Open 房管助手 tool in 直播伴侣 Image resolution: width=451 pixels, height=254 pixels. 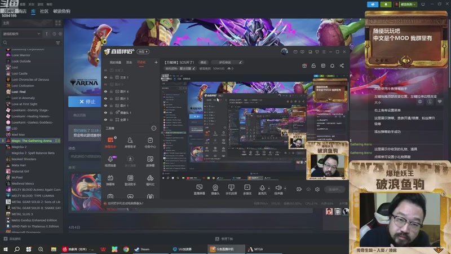130,142
